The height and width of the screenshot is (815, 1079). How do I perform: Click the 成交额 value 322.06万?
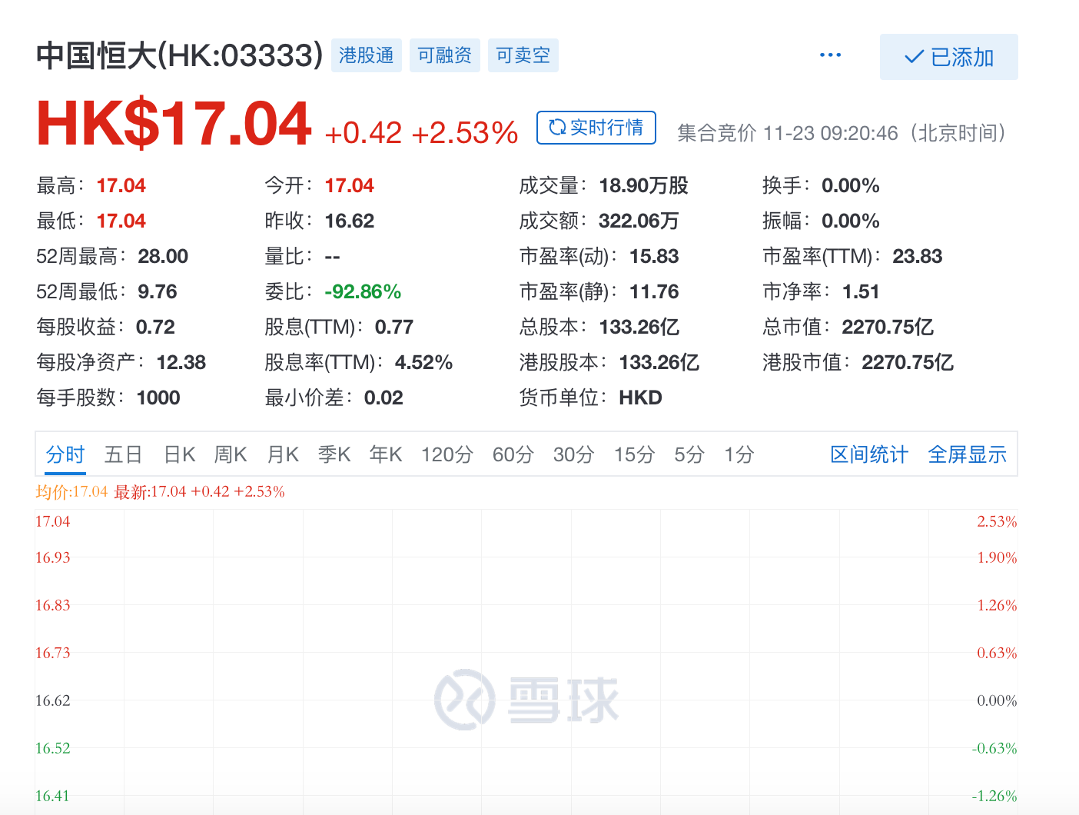[x=639, y=221]
